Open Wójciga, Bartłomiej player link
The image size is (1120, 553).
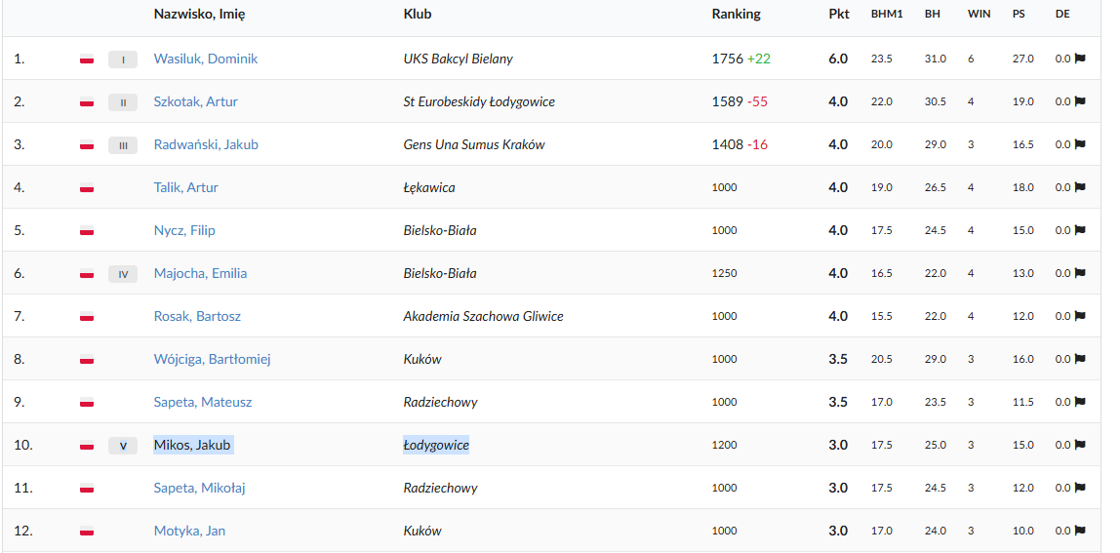pyautogui.click(x=212, y=359)
